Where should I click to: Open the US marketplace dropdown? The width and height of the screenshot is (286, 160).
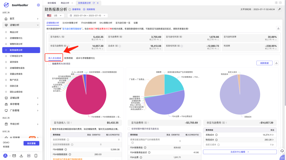54,16
